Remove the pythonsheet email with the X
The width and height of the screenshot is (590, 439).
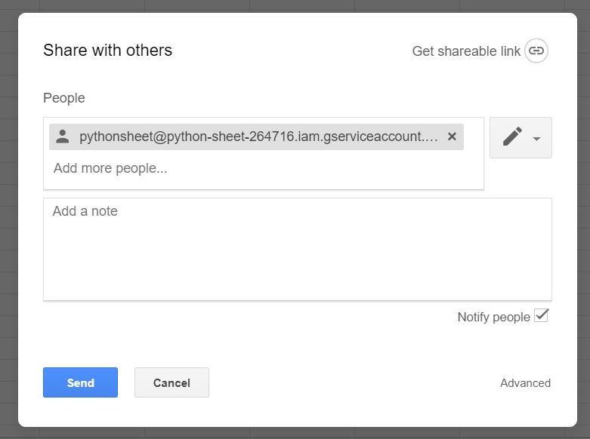coord(452,137)
